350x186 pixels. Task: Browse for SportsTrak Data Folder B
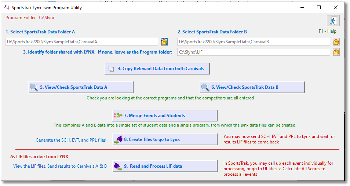point(336,42)
